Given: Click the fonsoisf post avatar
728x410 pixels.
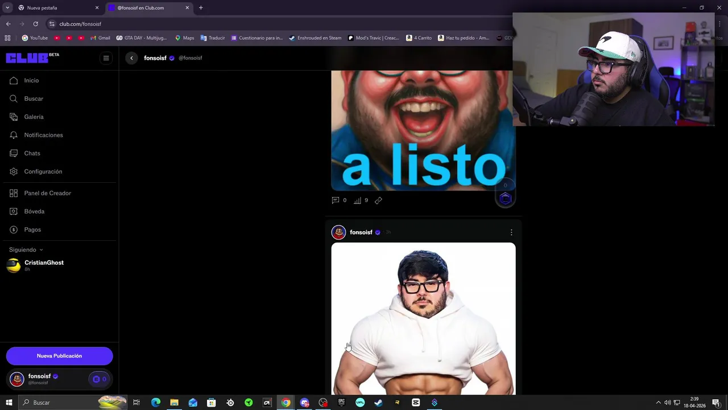Looking at the screenshot, I should (338, 232).
